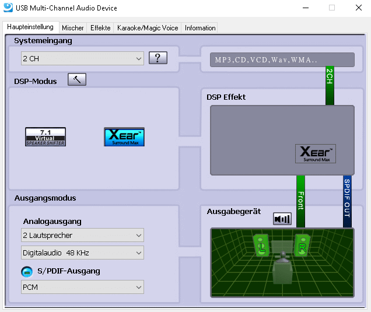Open the Karaoke/Magic Voice tab

tap(148, 28)
